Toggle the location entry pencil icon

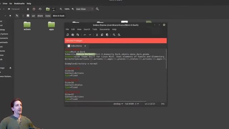(x=17, y=16)
